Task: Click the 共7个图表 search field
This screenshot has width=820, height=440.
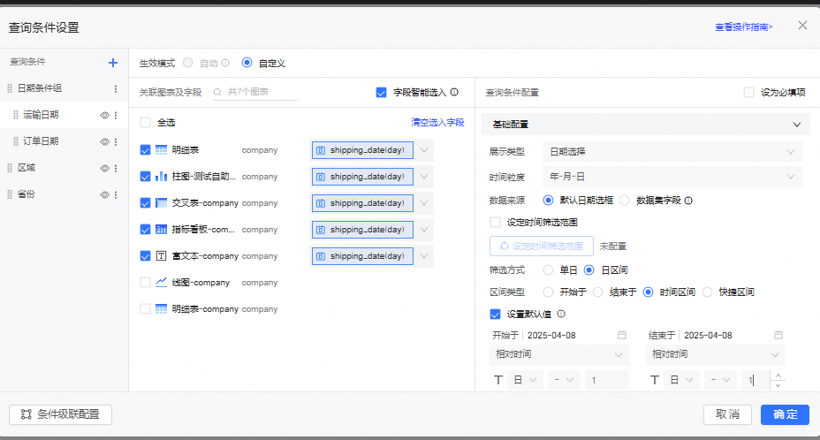Action: [256, 92]
